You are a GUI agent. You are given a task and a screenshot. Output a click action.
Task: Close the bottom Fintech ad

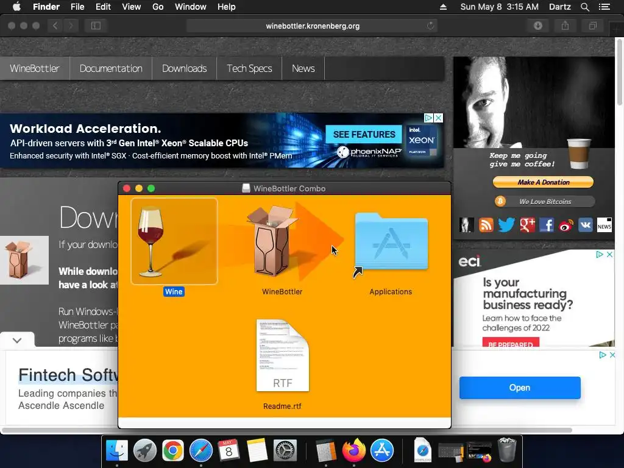pos(612,355)
